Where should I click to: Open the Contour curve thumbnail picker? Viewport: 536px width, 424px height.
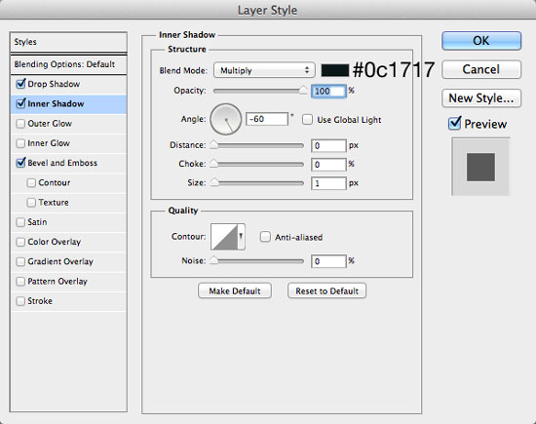[x=224, y=237]
